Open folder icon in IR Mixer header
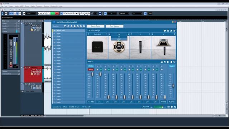Screen dimensions: 229x129 [162, 62]
